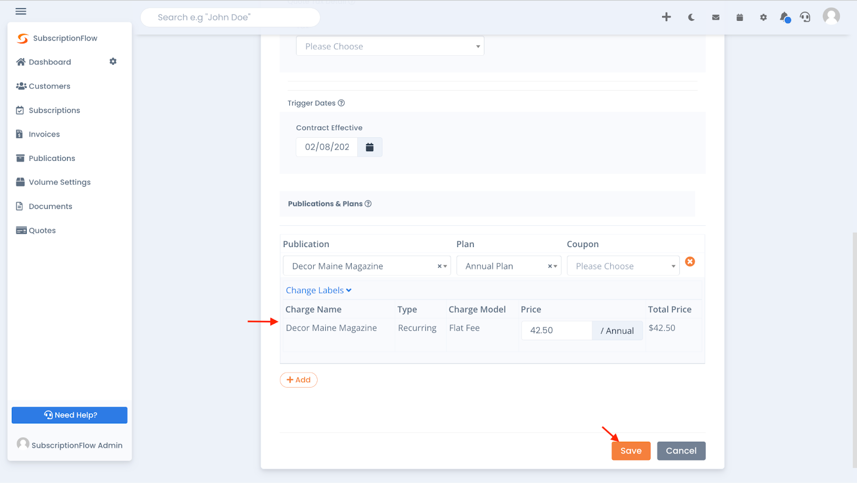
Task: Open Quotes in sidebar
Action: pyautogui.click(x=42, y=231)
